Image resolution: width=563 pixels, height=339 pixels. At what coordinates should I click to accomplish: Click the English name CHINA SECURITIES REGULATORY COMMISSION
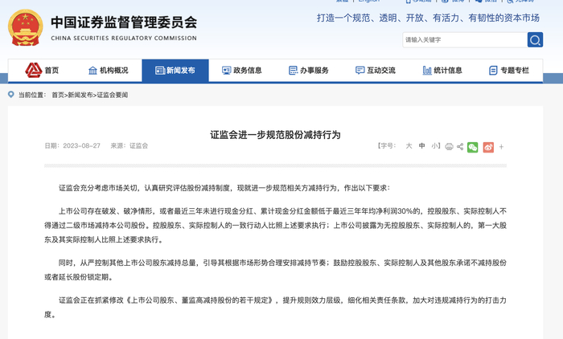pos(124,38)
